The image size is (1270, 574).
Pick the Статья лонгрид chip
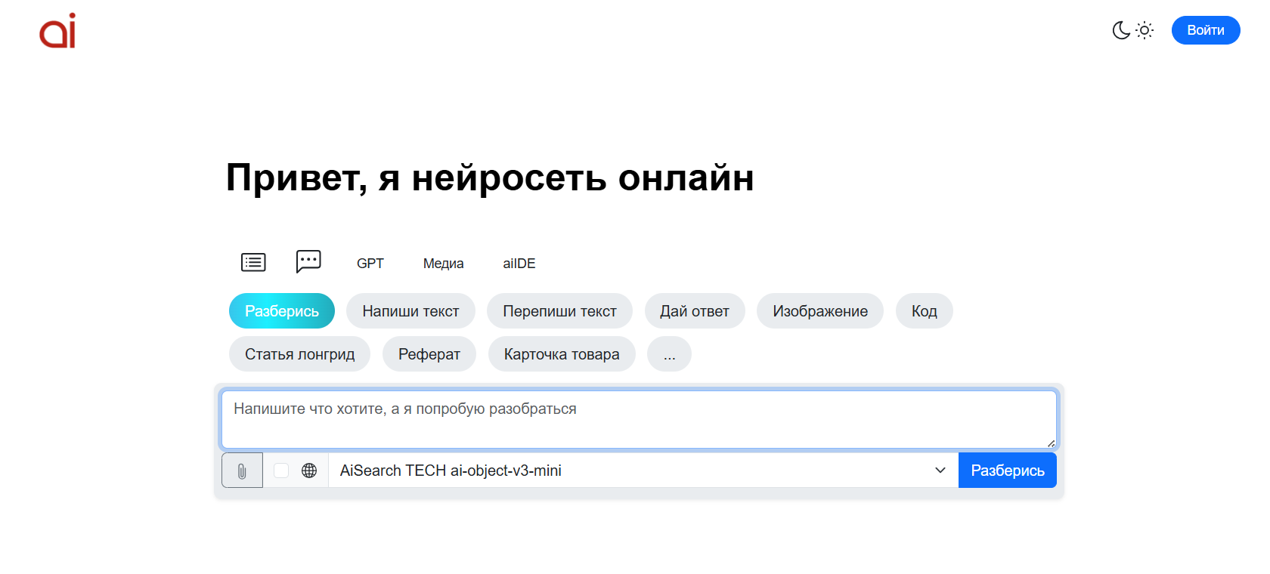(x=299, y=354)
